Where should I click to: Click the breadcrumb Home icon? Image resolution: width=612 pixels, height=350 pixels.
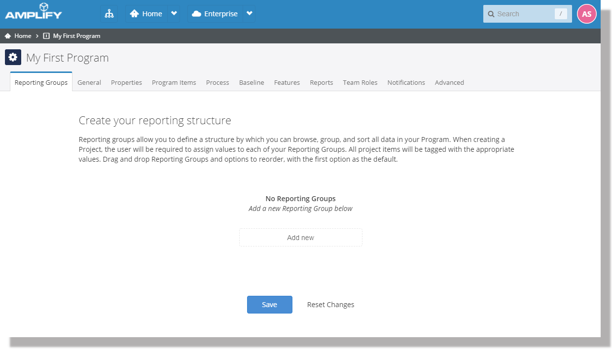point(8,36)
